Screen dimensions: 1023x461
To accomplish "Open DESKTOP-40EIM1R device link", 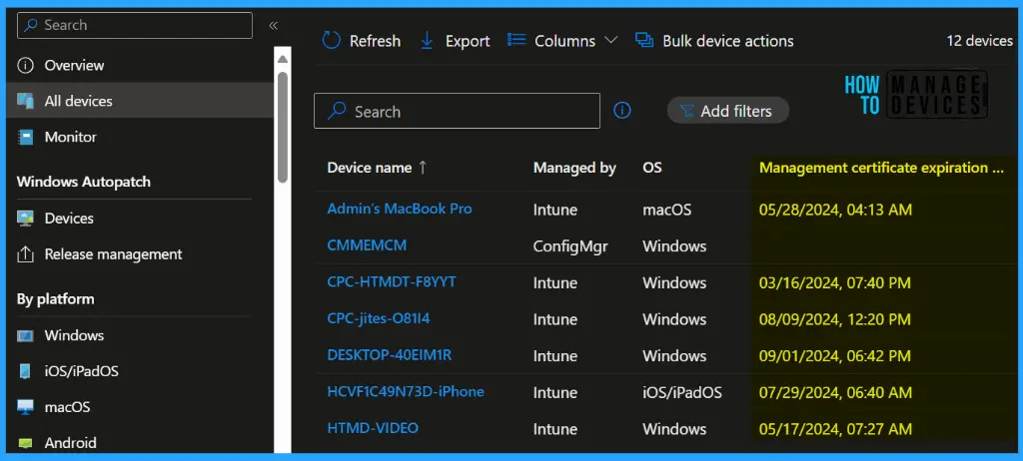I will coord(390,355).
